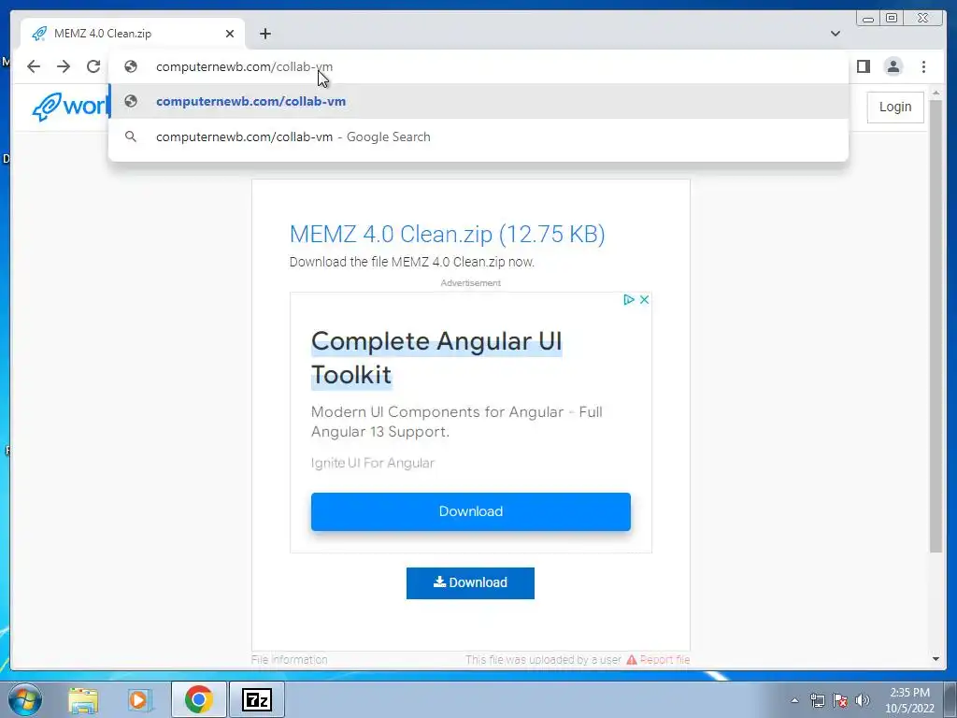Switch to Chrome in the taskbar
The height and width of the screenshot is (718, 957).
199,699
